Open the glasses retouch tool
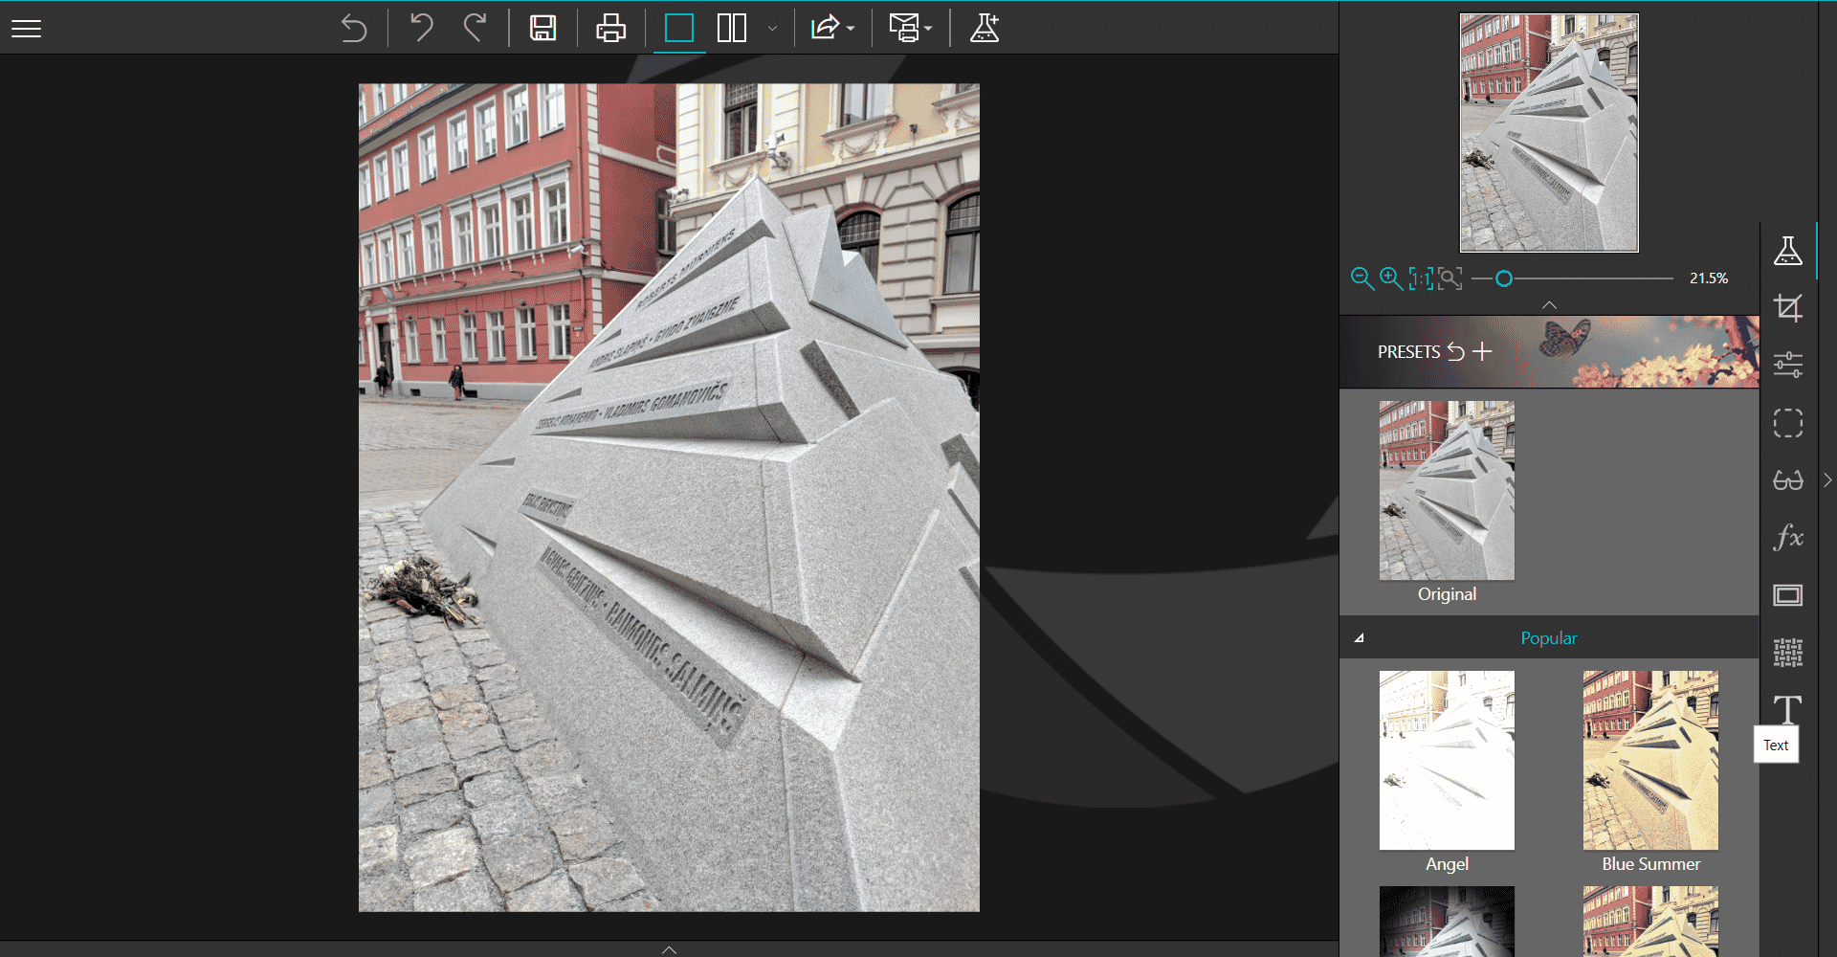The width and height of the screenshot is (1837, 957). pos(1788,480)
